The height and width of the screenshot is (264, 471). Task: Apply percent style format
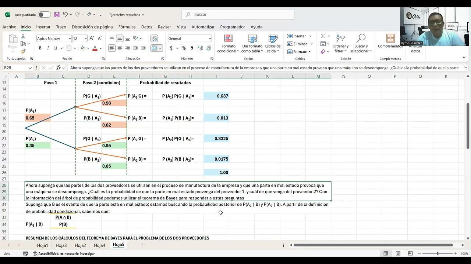(184, 48)
